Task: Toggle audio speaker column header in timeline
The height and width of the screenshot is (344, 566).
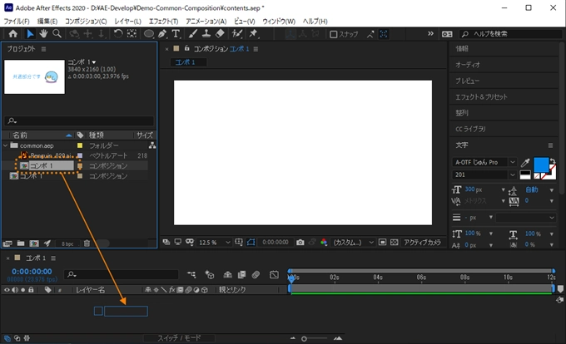Action: pyautogui.click(x=15, y=290)
